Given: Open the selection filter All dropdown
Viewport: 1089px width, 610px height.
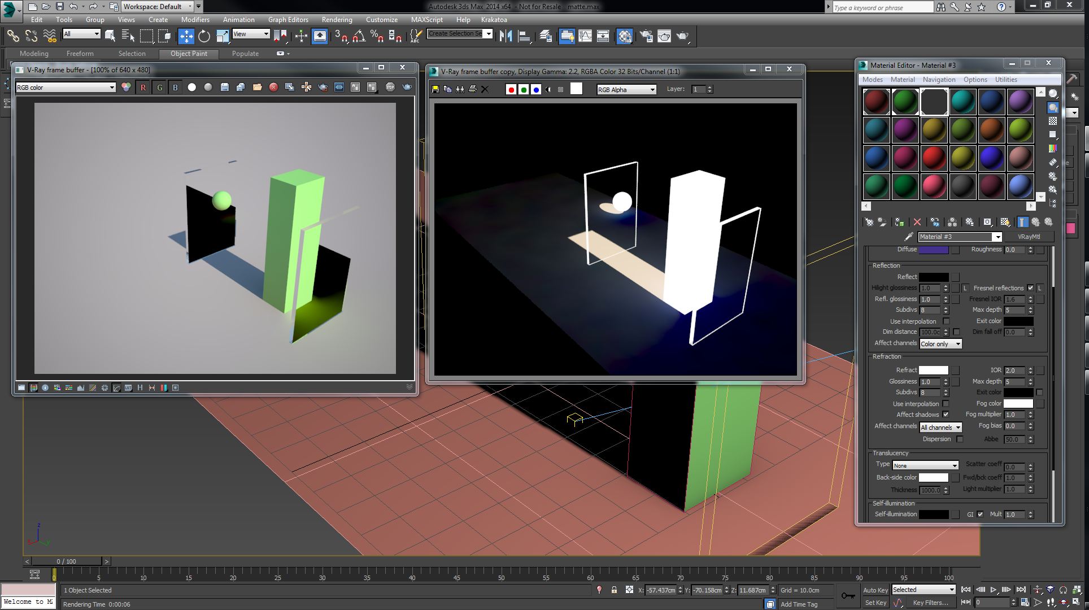Looking at the screenshot, I should click(81, 34).
